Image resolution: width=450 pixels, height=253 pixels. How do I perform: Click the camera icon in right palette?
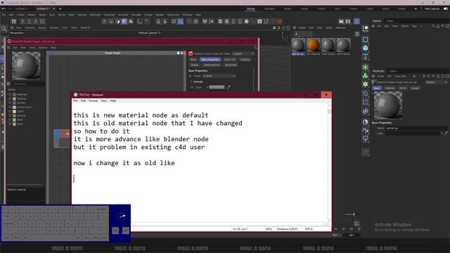366,131
